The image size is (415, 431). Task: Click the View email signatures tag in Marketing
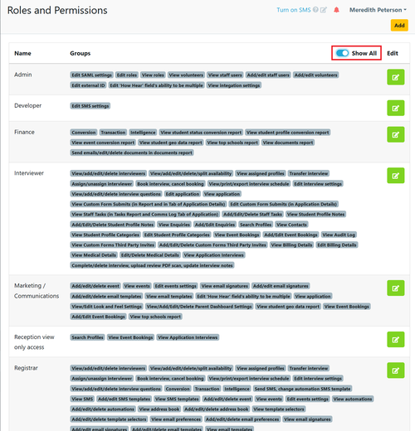pos(224,286)
